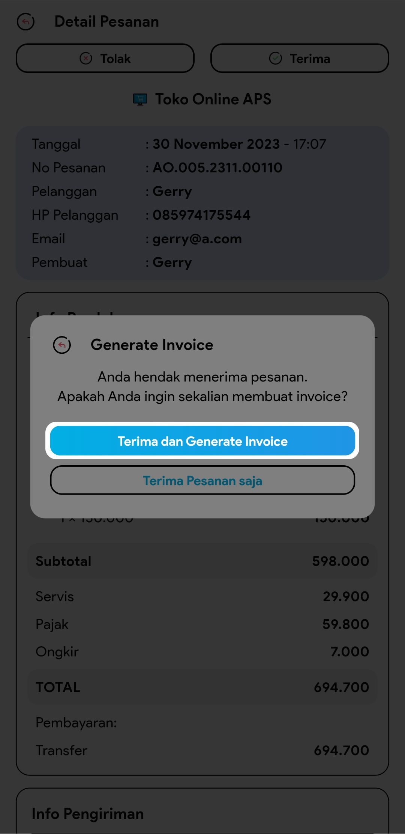This screenshot has height=834, width=405.
Task: Tap the Servis 29.900 line
Action: click(x=202, y=597)
